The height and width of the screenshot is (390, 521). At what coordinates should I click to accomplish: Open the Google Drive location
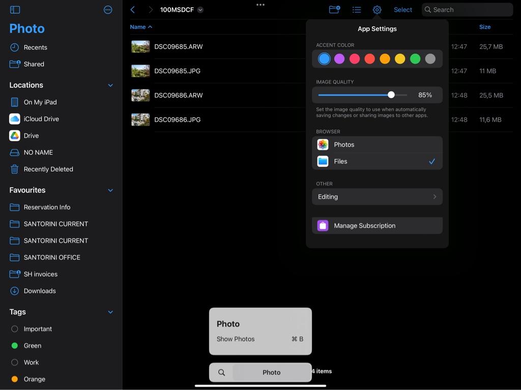coord(31,136)
